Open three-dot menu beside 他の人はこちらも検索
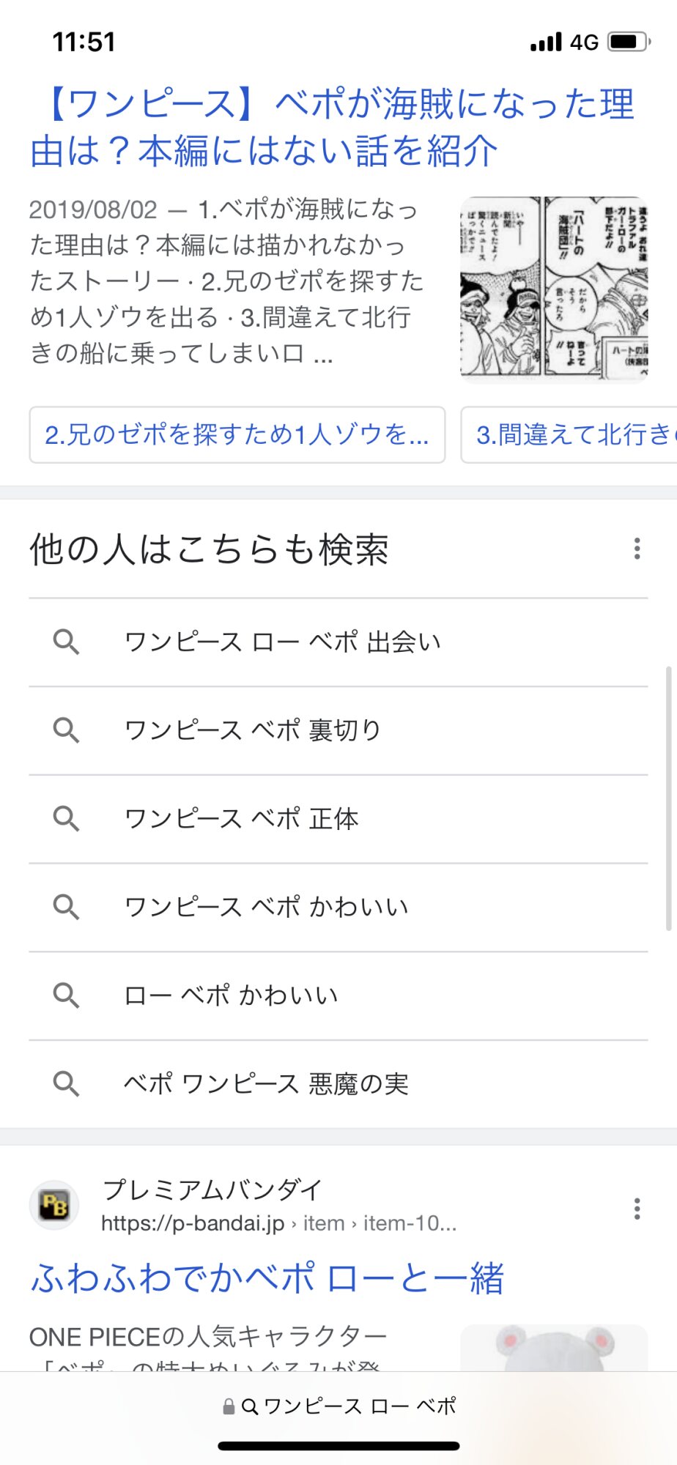 point(637,549)
